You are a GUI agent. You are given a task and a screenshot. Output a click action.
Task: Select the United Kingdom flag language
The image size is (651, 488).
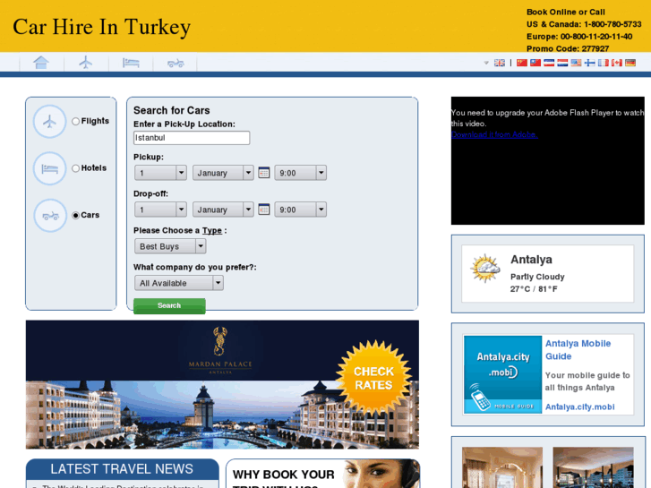click(x=500, y=63)
